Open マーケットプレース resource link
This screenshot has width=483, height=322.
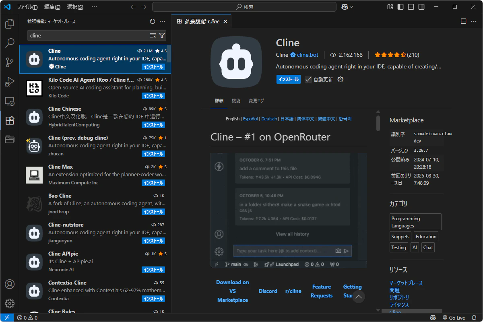(406, 283)
